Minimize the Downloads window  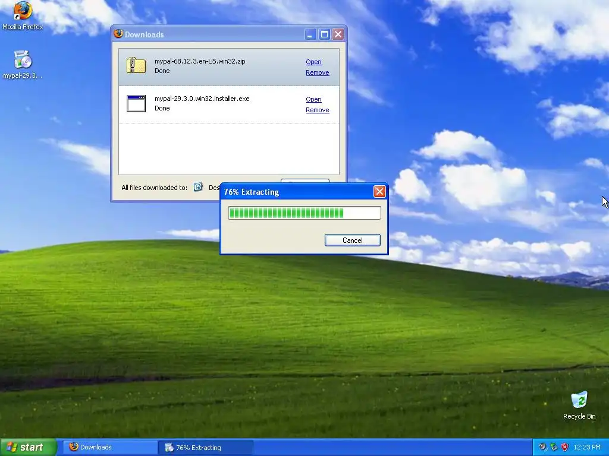pos(310,34)
